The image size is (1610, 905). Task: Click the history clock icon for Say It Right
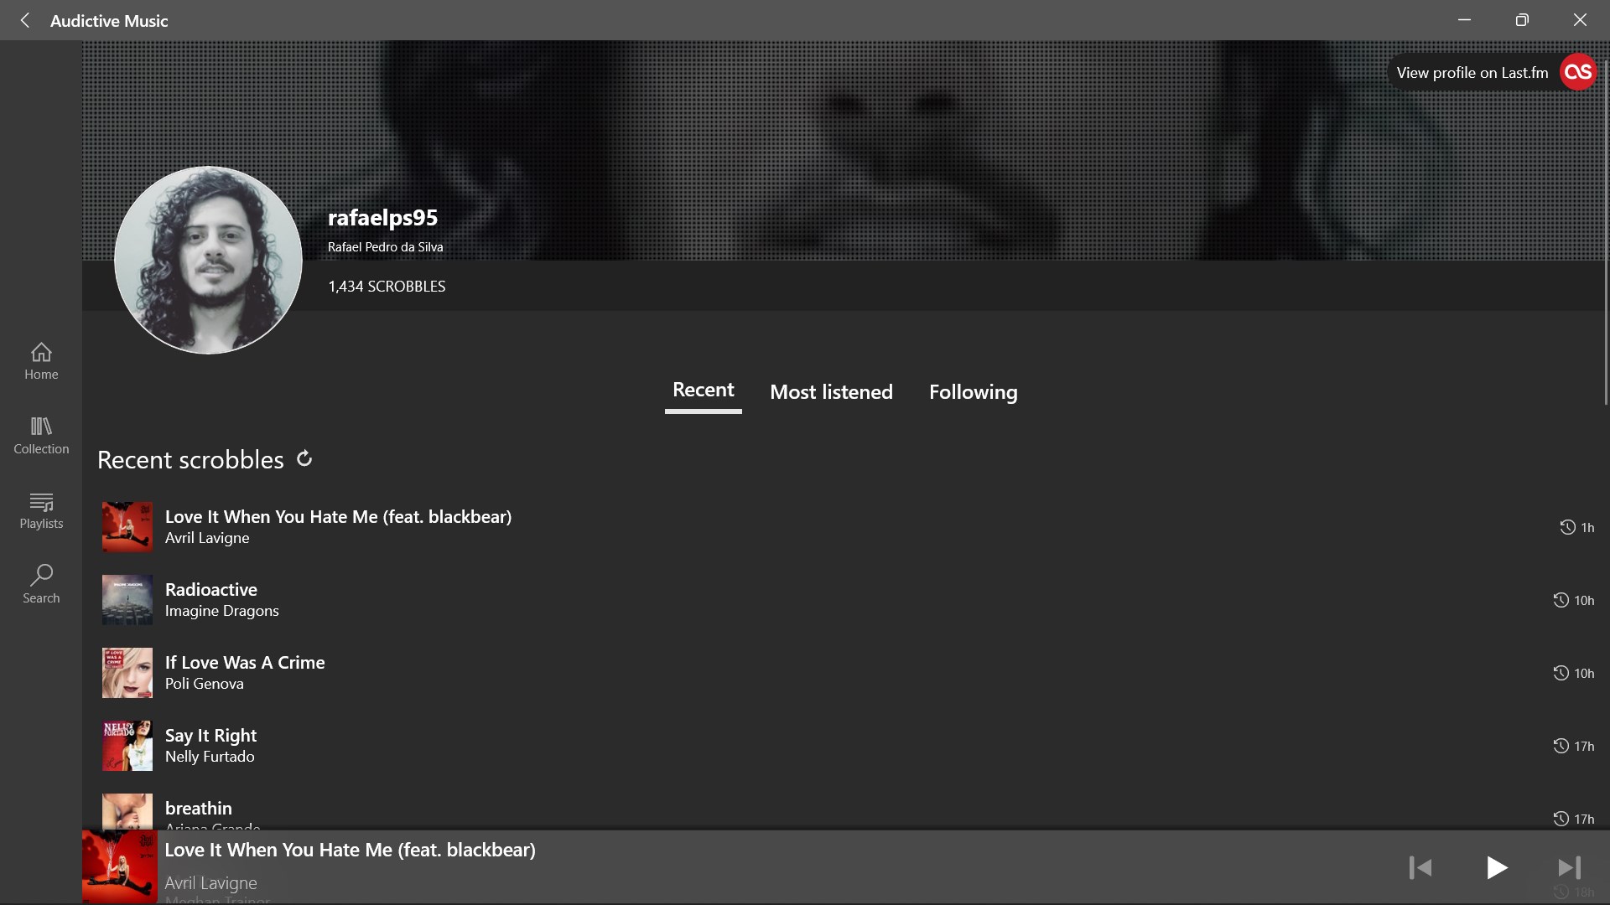[x=1561, y=746]
